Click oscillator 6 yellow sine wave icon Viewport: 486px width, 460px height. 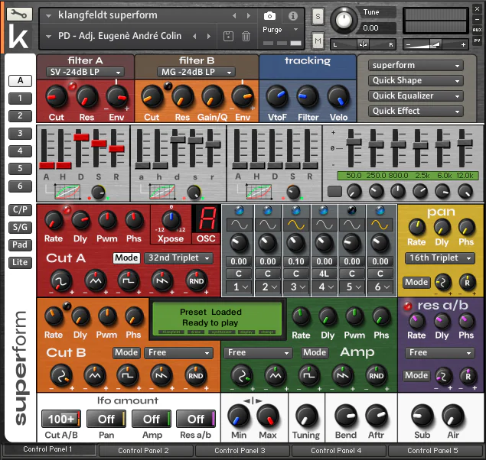coord(380,225)
